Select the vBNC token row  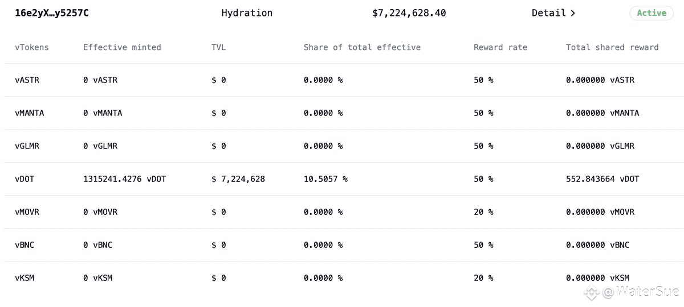coord(25,245)
